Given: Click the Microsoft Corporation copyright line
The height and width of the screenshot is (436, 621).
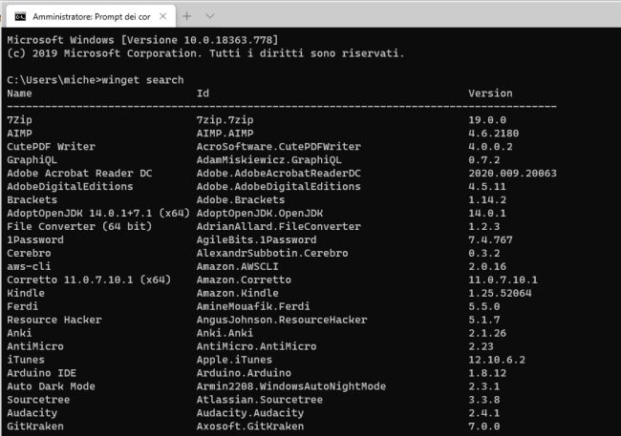Looking at the screenshot, I should tap(206, 53).
